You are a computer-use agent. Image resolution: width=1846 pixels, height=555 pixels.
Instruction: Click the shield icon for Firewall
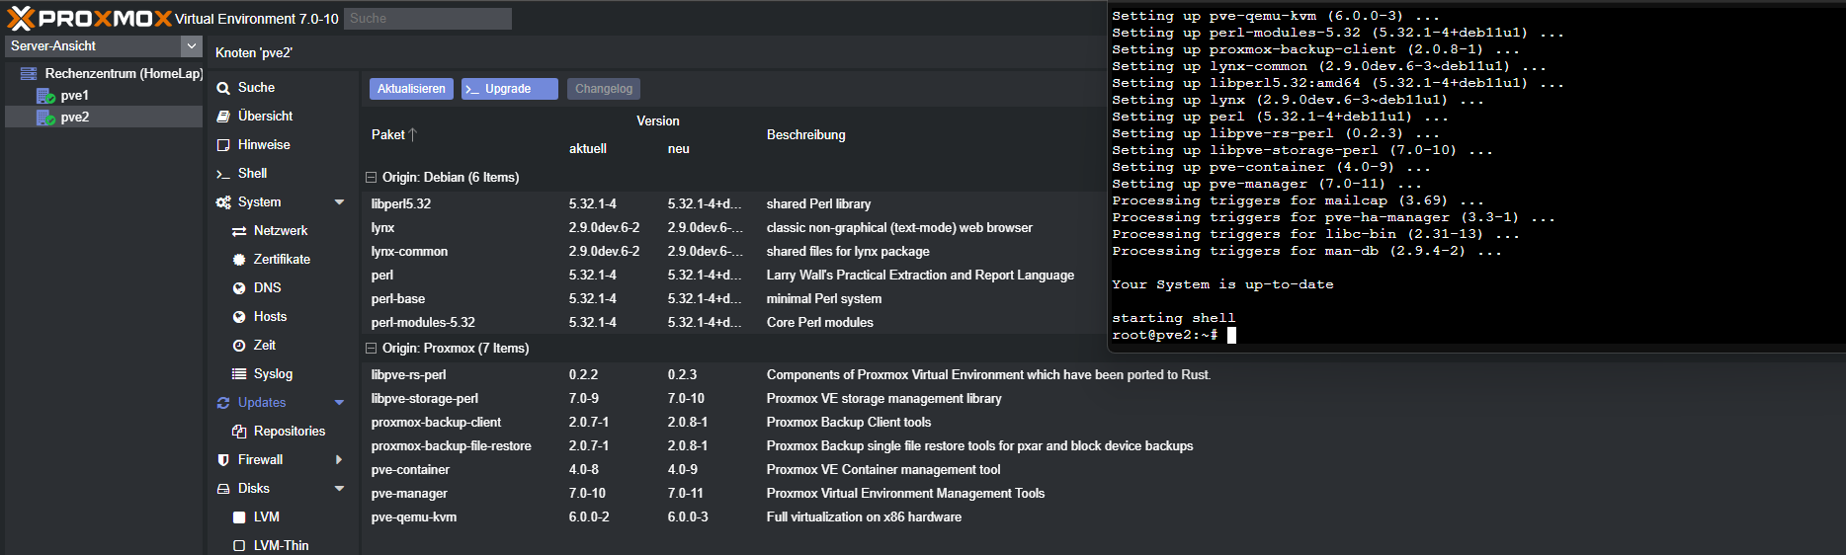click(223, 460)
